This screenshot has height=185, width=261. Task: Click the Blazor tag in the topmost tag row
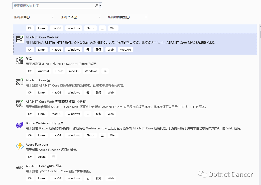[x=90, y=28]
